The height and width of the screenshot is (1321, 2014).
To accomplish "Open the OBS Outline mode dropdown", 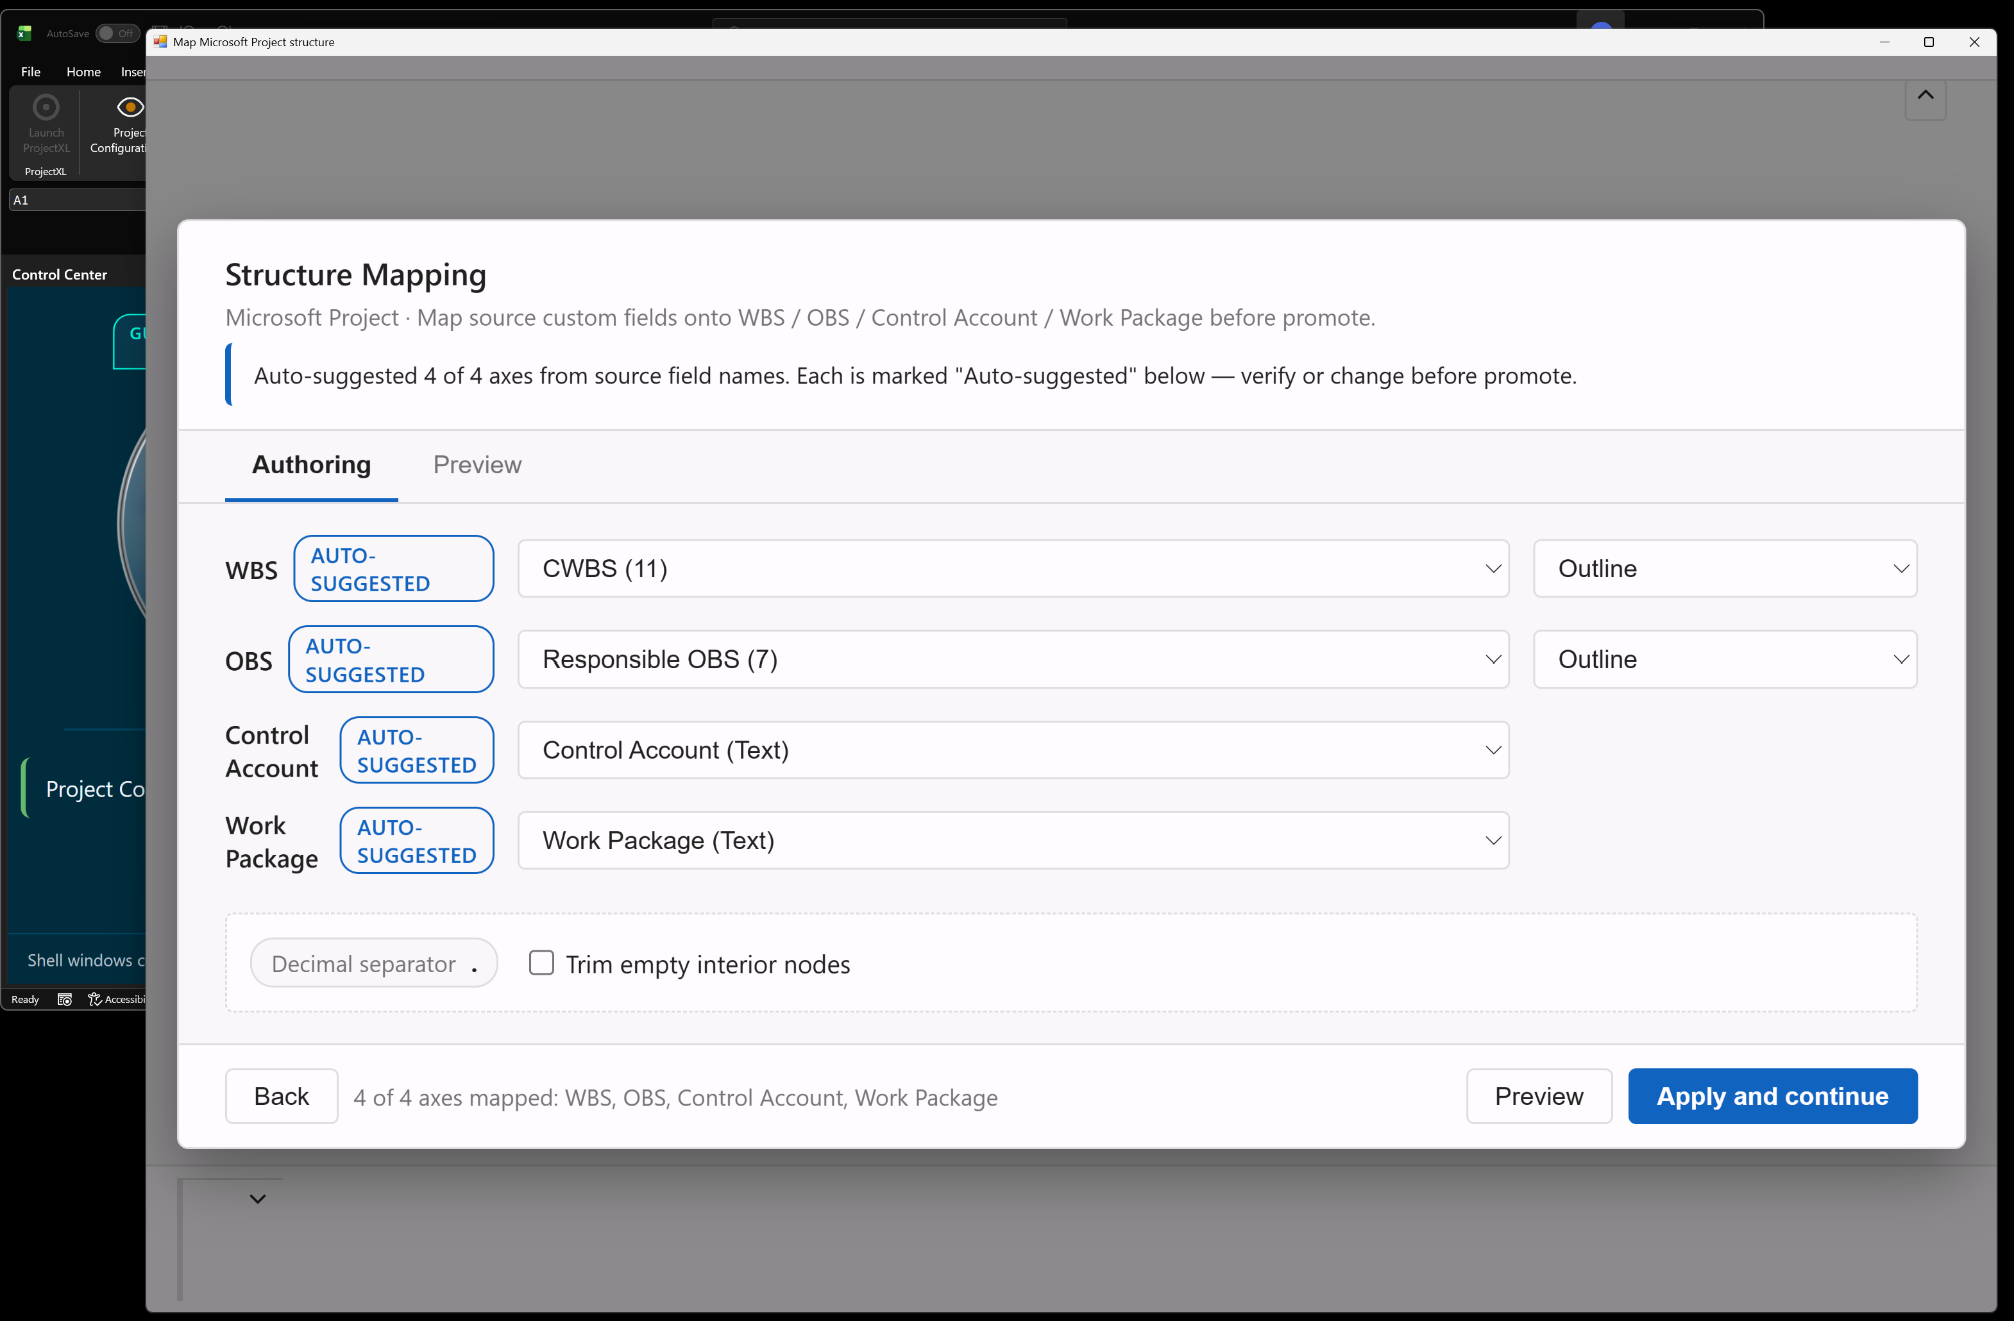I will pyautogui.click(x=1725, y=659).
